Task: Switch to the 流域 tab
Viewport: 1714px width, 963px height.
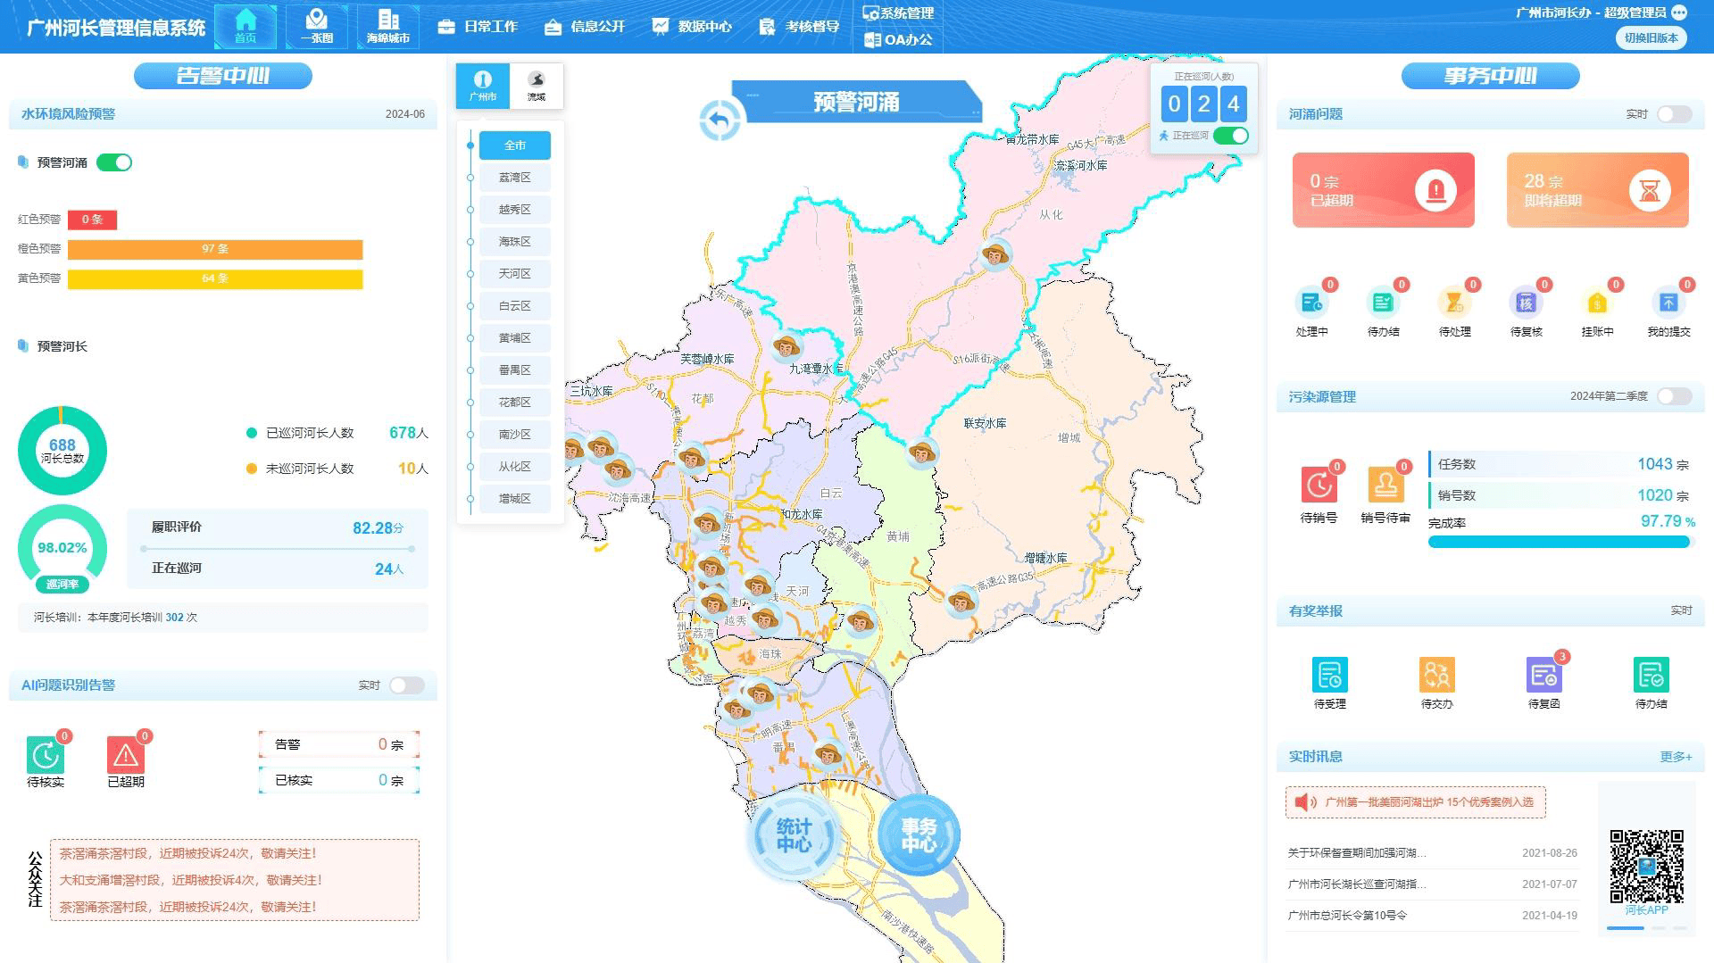Action: 537,86
